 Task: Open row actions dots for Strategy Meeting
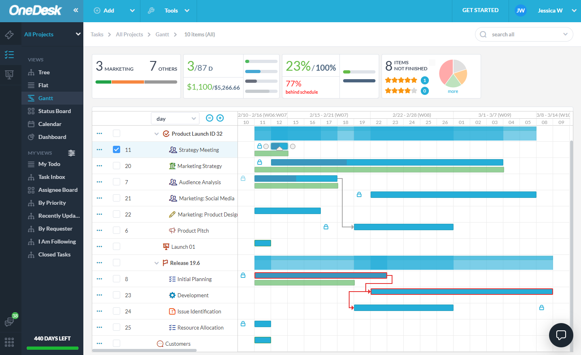pos(100,149)
